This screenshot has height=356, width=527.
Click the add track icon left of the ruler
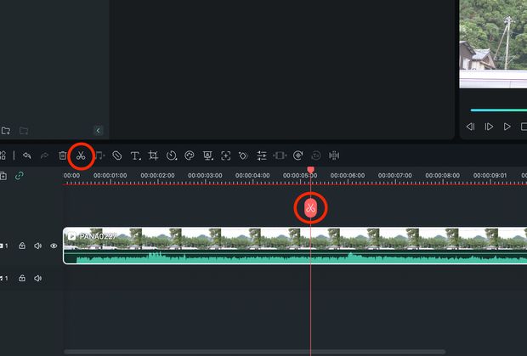click(x=3, y=176)
